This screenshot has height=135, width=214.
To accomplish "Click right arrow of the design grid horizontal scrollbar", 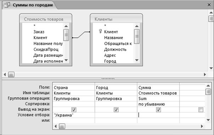I will pyautogui.click(x=202, y=126).
